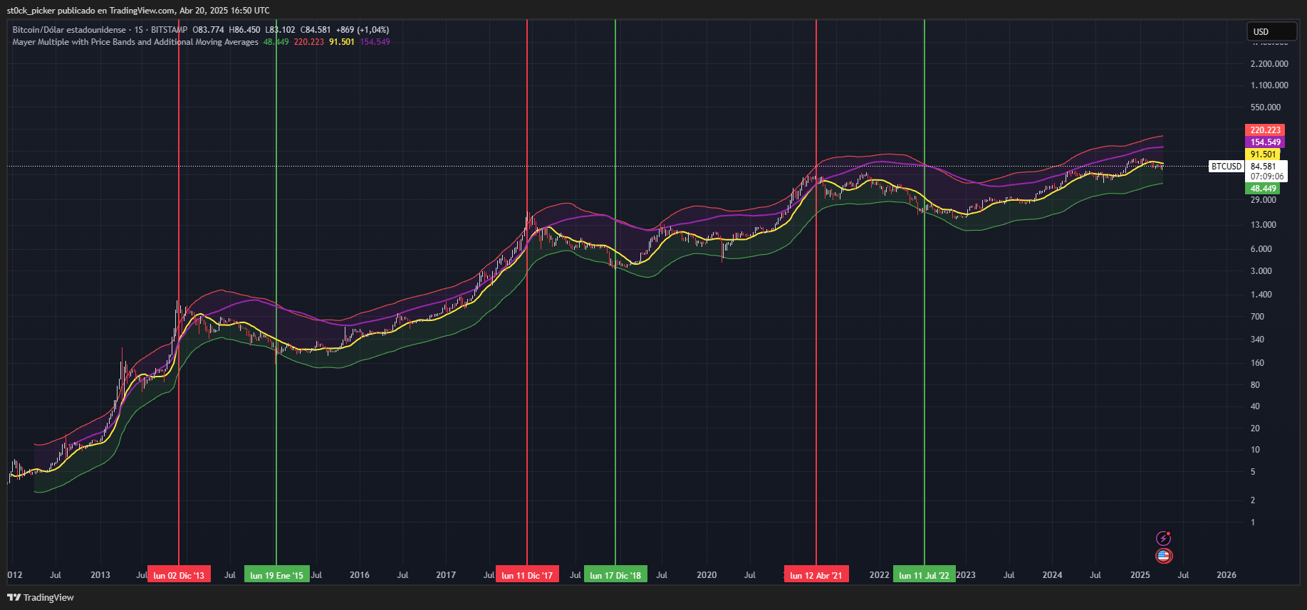Click the yellow 91.501 price label

point(1263,154)
